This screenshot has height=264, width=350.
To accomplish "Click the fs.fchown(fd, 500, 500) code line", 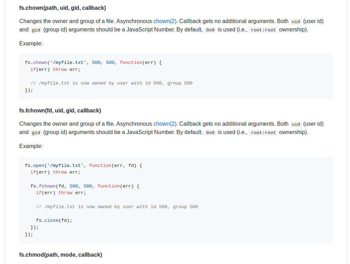I will point(85,186).
